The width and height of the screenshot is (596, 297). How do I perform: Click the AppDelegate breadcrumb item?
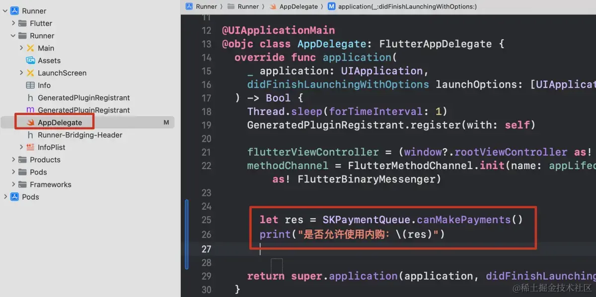[x=298, y=6]
